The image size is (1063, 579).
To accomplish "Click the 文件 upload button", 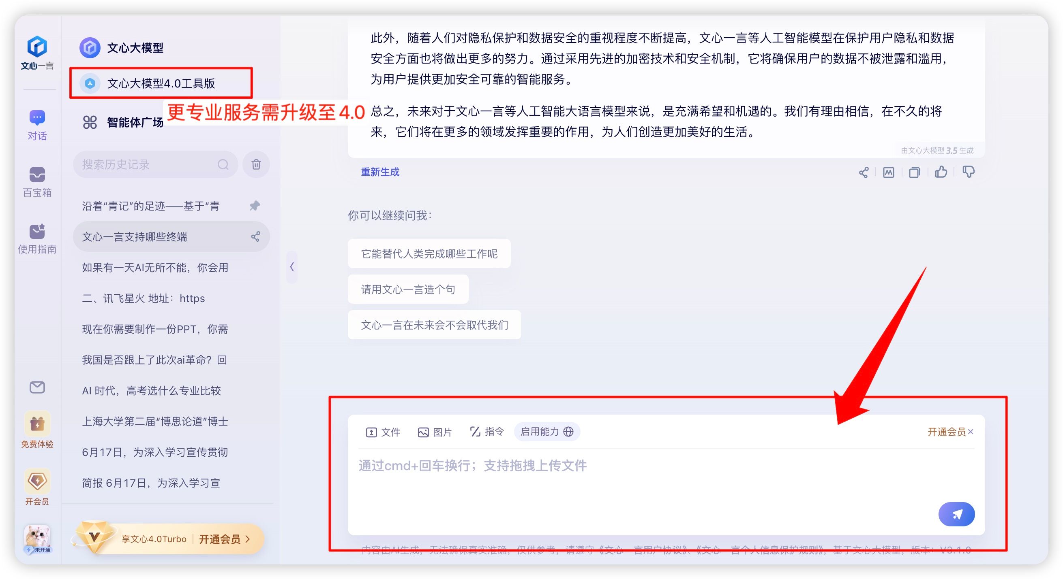I will [x=383, y=432].
